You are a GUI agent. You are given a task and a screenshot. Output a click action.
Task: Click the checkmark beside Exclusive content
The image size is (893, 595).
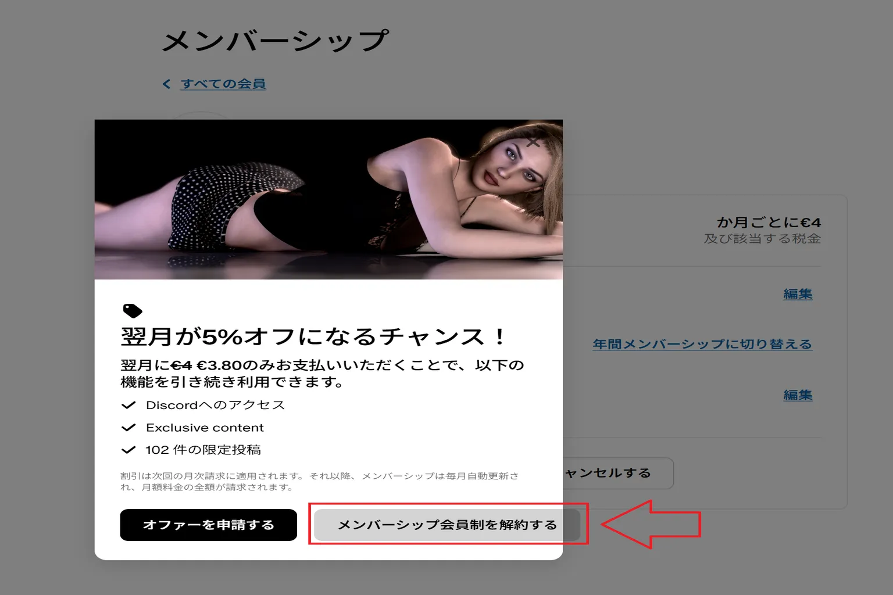[x=128, y=428]
